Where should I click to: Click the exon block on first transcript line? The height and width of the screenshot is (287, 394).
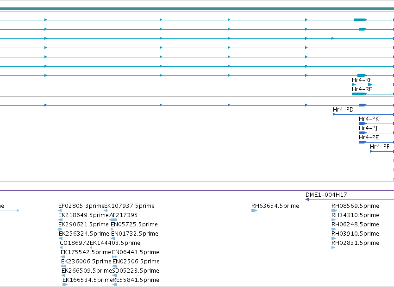[x=360, y=20]
